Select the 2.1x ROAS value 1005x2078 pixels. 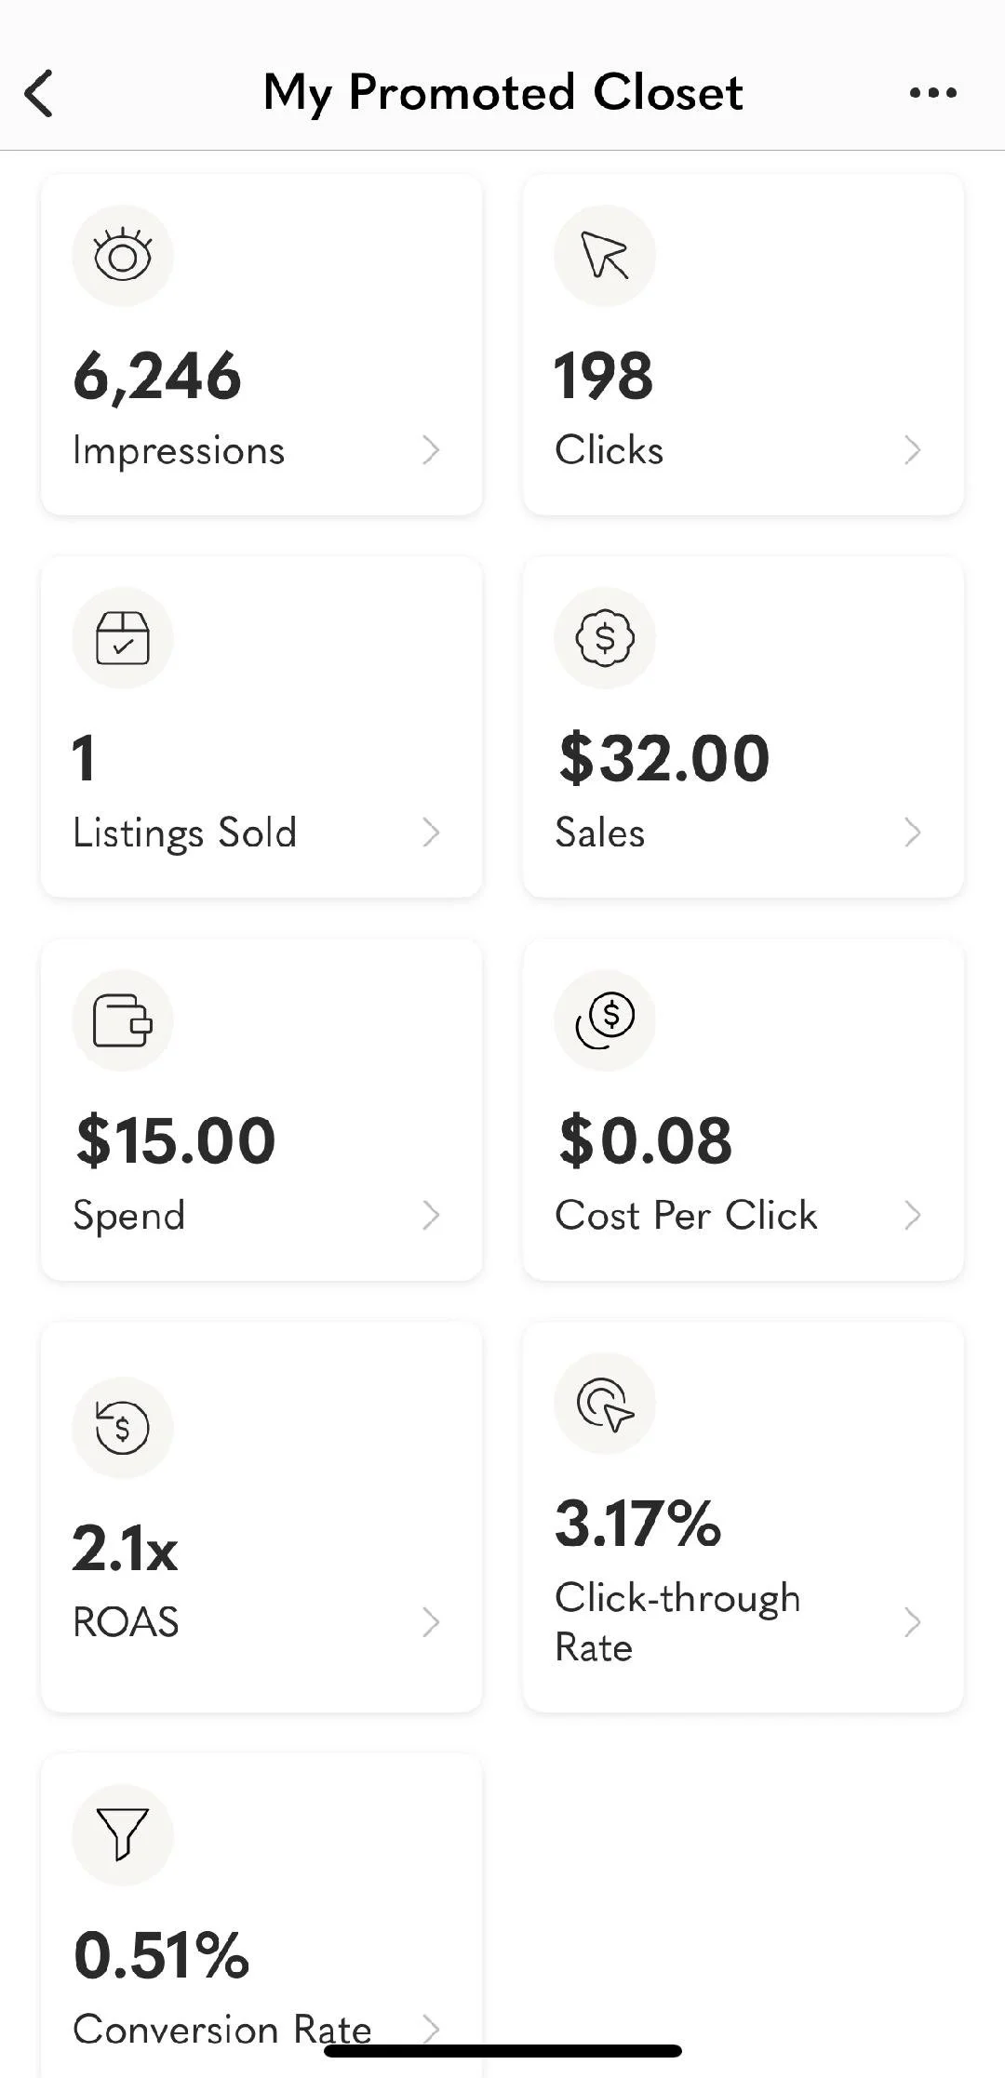[125, 1549]
